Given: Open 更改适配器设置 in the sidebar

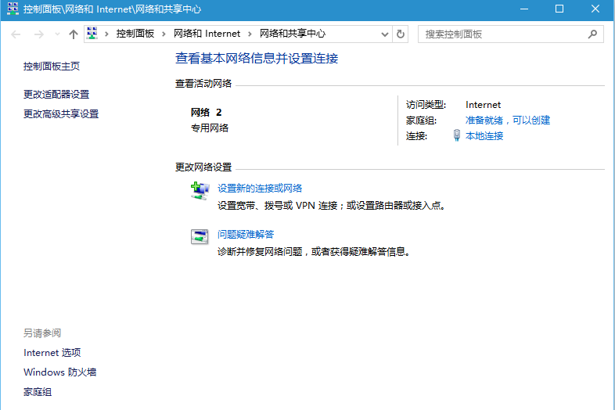Looking at the screenshot, I should 56,94.
